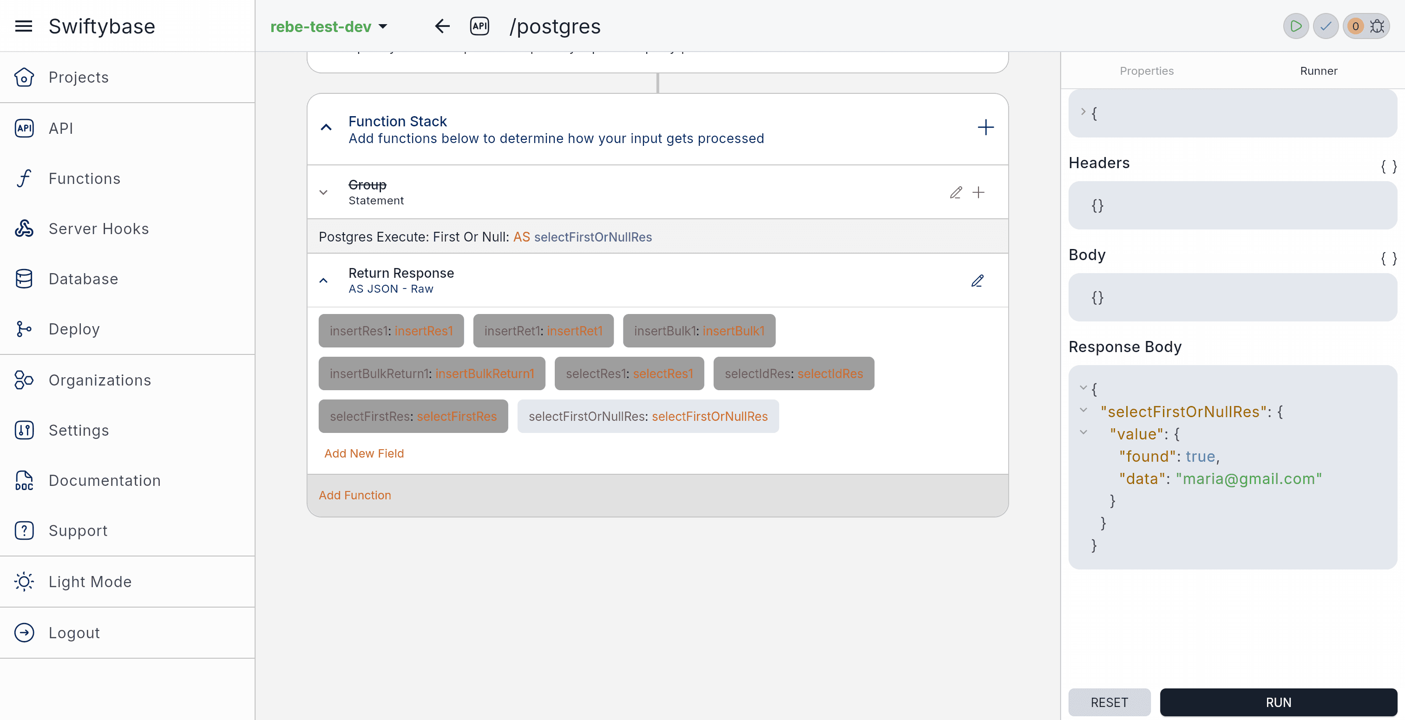Image resolution: width=1405 pixels, height=720 pixels.
Task: Select the selectFirstRes field chip
Action: pyautogui.click(x=413, y=416)
